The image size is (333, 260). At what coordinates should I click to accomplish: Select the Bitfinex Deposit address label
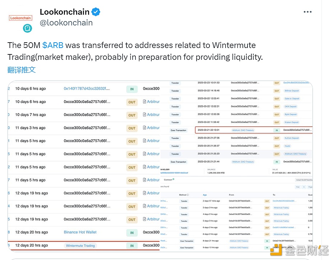click(291, 91)
